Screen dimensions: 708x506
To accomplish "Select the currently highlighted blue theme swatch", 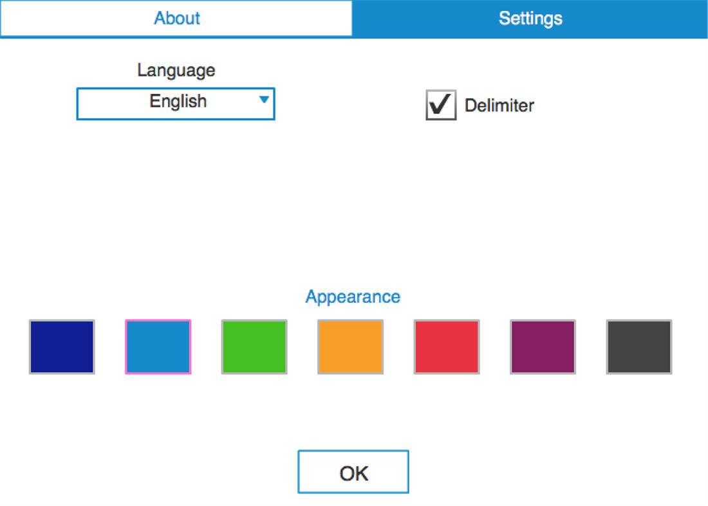I will coord(158,347).
